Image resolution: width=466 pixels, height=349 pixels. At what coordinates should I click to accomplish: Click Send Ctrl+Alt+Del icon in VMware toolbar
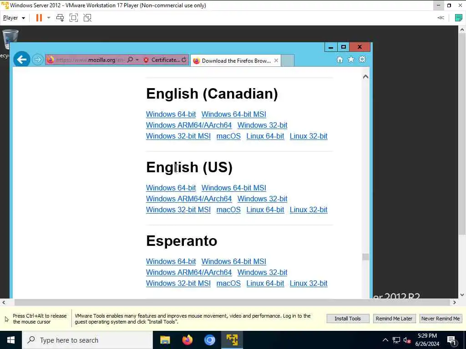[x=60, y=18]
